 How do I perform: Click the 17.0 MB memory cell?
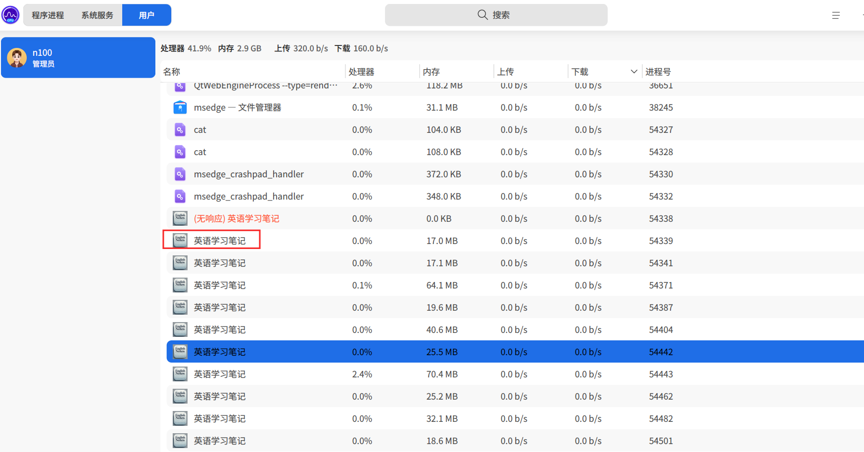(442, 241)
